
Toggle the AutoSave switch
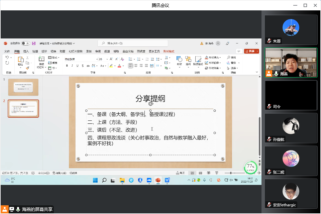tap(25, 43)
